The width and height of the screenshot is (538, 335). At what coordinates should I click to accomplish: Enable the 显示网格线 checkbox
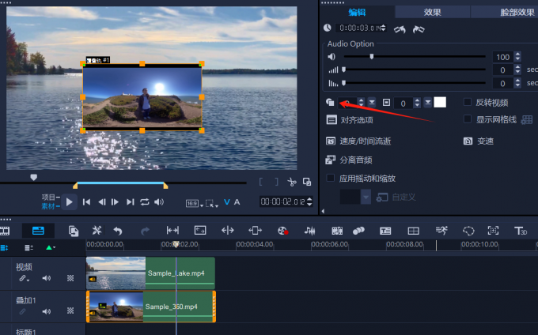pos(468,119)
